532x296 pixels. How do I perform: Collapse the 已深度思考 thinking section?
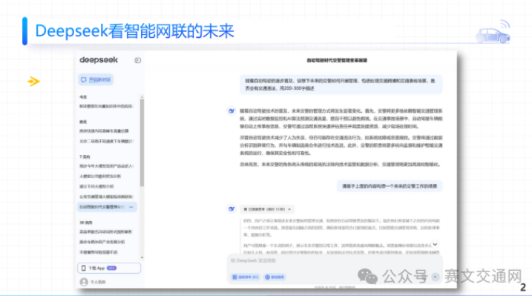pyautogui.click(x=267, y=209)
